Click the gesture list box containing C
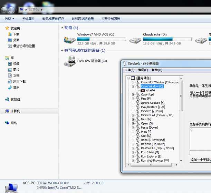Screen dimensions: 211x193 coord(200,138)
